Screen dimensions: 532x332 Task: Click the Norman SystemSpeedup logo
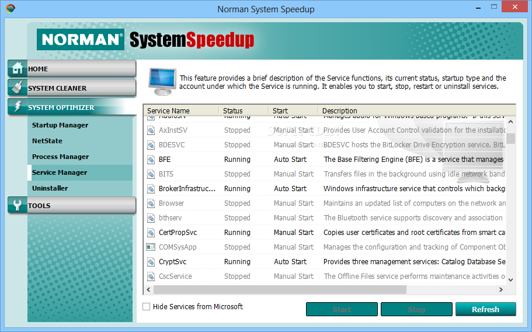coord(145,40)
